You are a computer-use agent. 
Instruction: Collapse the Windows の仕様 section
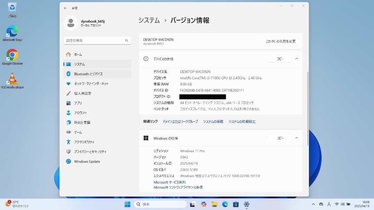296,138
